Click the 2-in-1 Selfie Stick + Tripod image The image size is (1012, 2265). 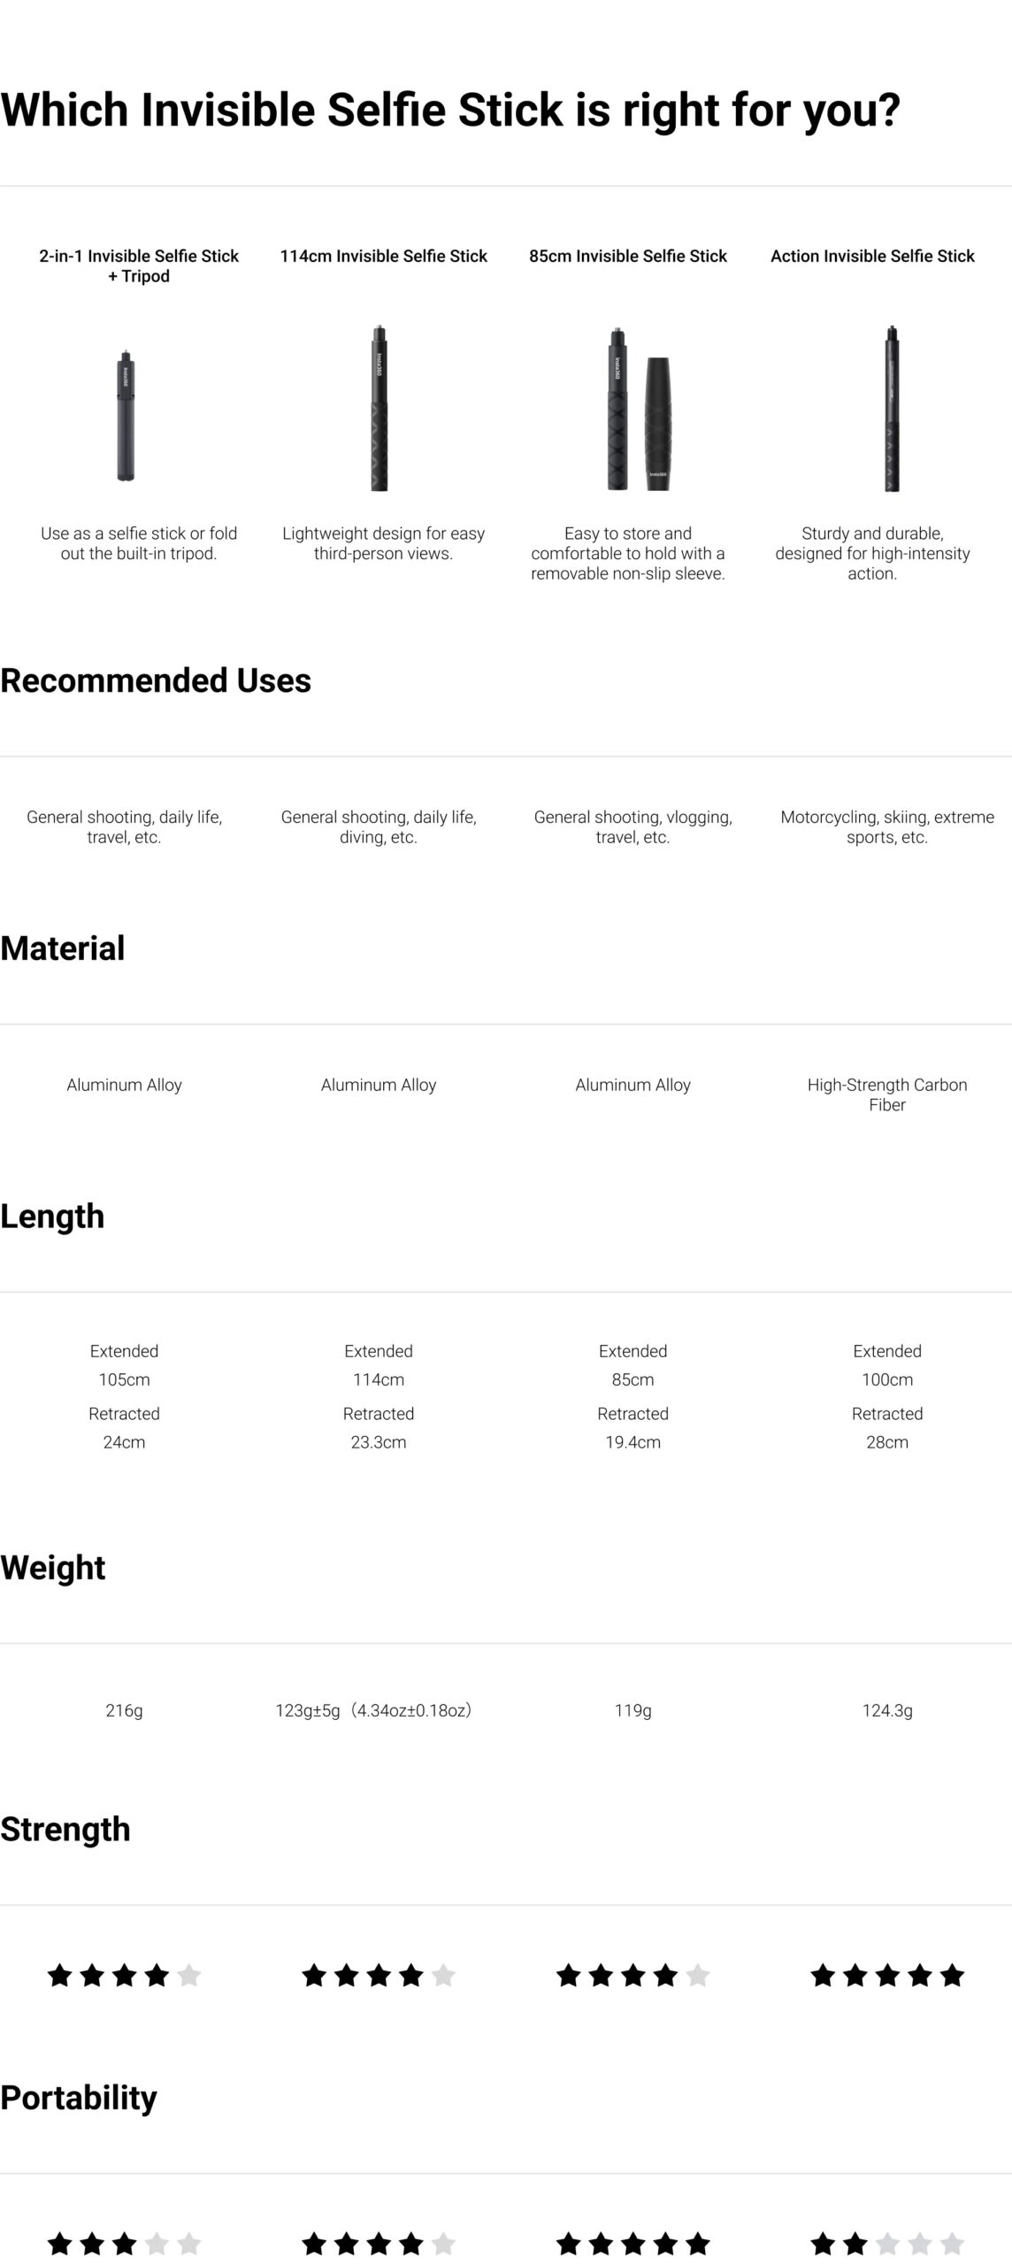click(128, 415)
